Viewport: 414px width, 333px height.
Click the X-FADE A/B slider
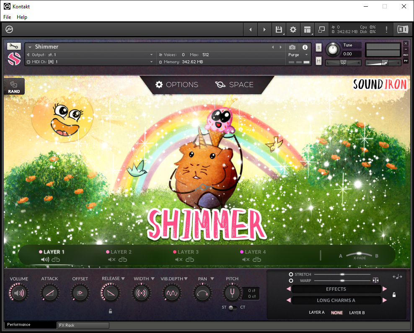click(359, 256)
